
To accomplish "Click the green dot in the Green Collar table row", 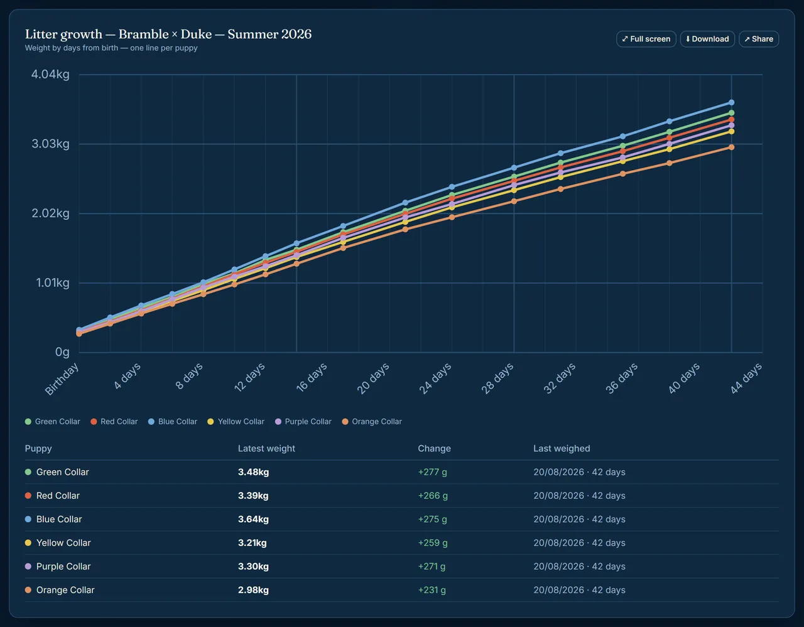I will pos(28,472).
